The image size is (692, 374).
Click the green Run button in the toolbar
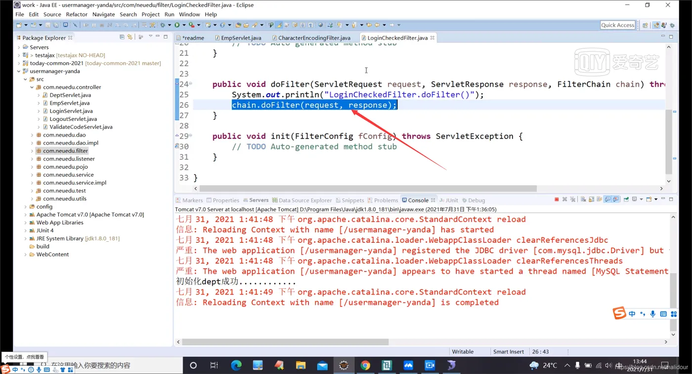point(177,25)
